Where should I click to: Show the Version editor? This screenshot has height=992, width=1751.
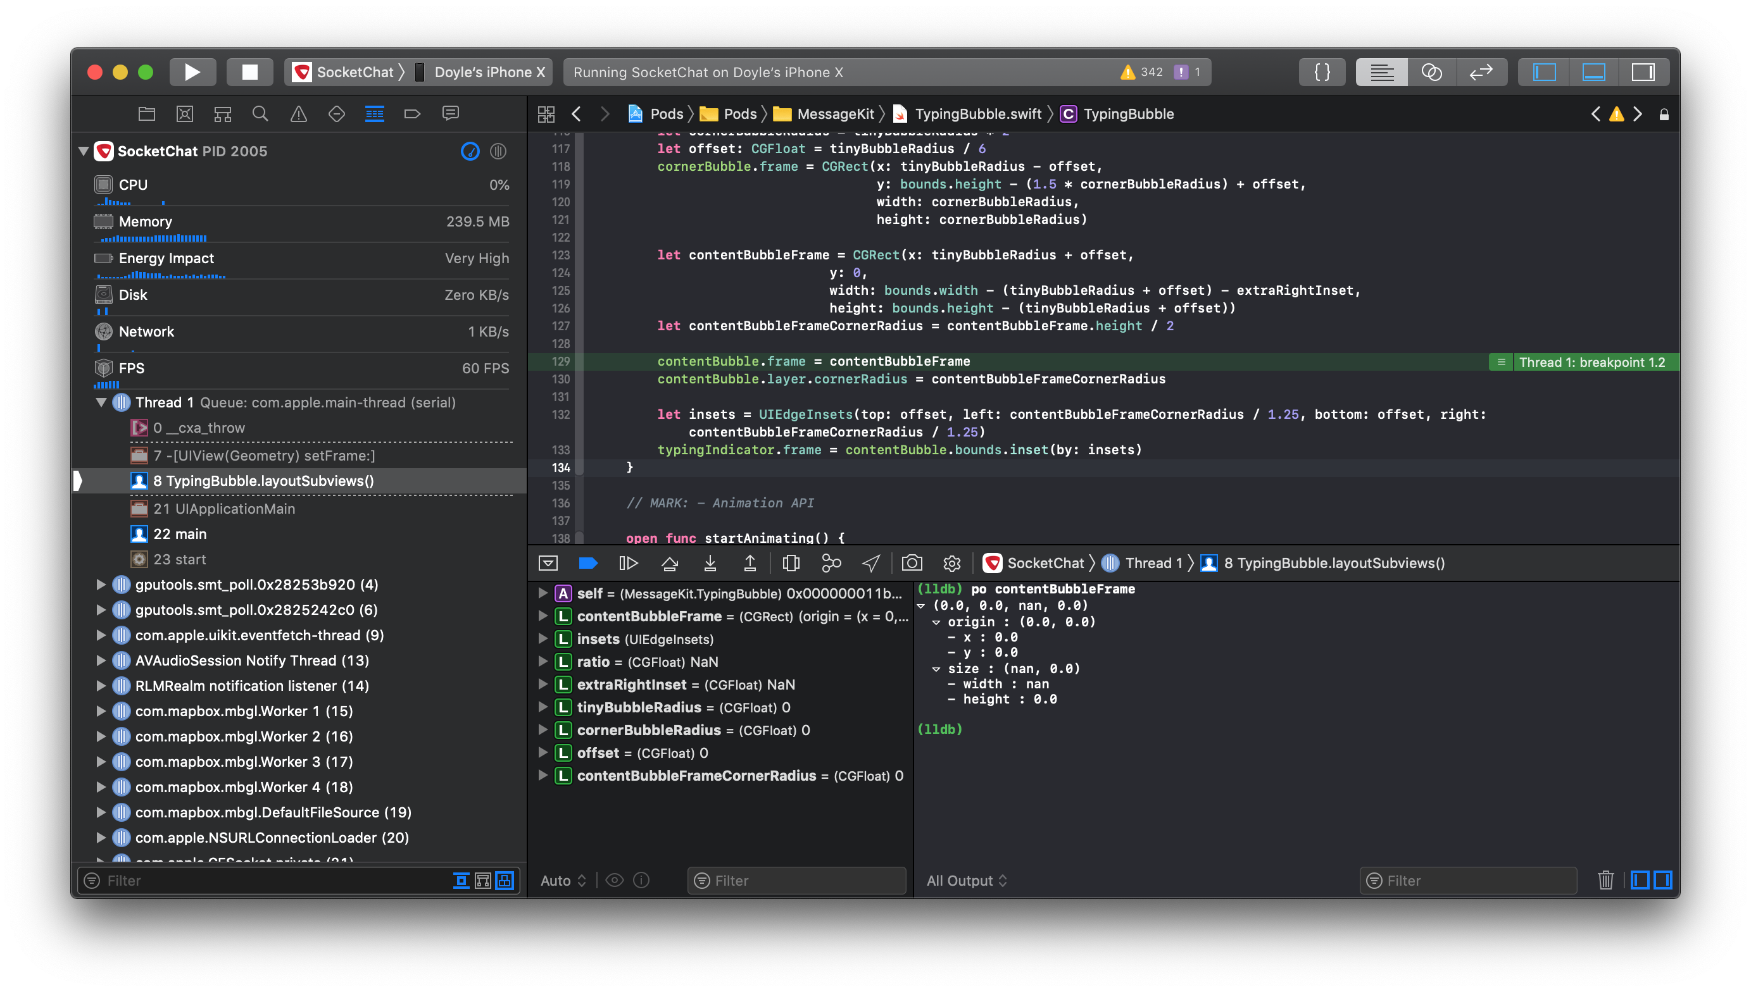click(x=1481, y=72)
